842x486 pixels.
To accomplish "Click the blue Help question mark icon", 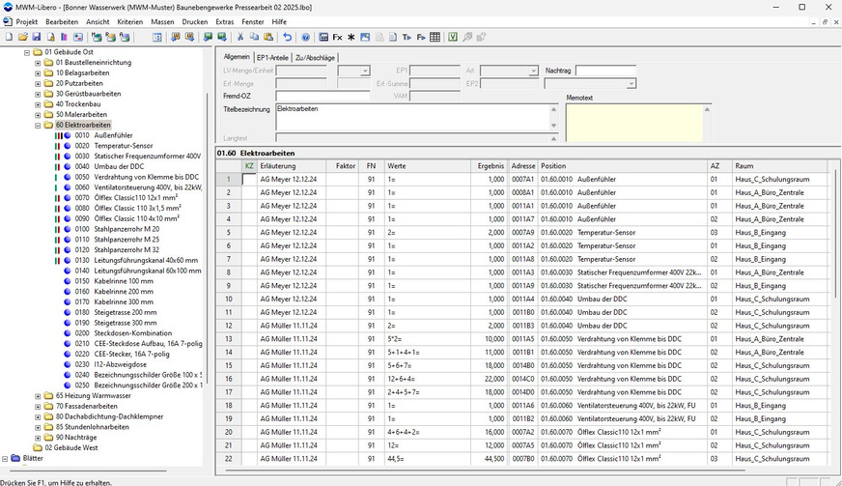I will 305,37.
